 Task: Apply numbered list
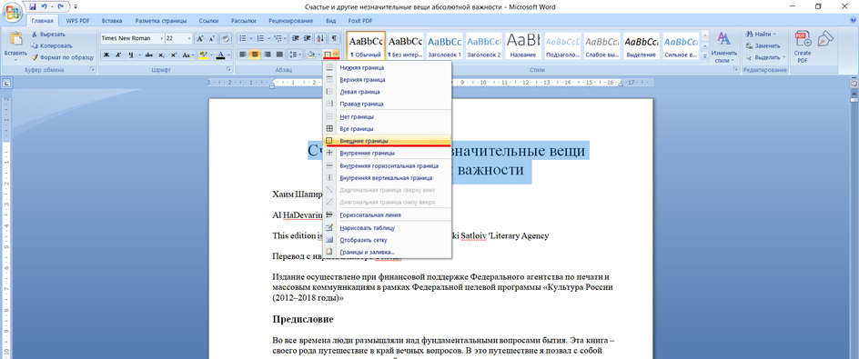coord(260,39)
